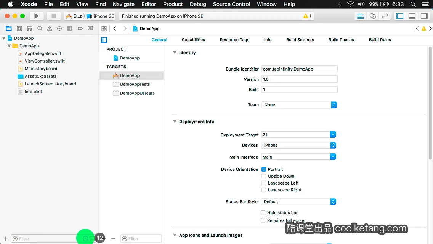Collapse the Identity section

click(x=175, y=53)
